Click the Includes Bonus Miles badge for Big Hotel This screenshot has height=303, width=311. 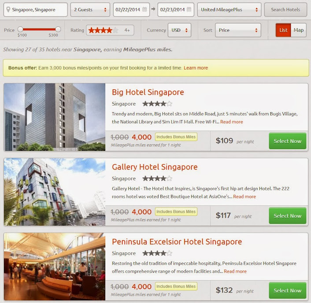176,137
